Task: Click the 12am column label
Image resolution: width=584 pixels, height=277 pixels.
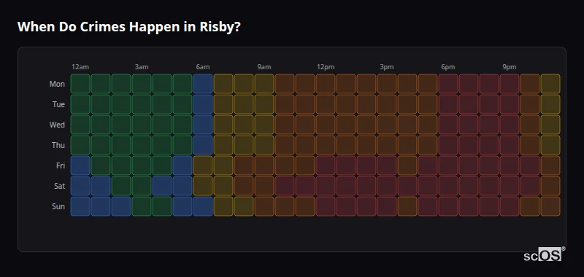Action: click(80, 67)
